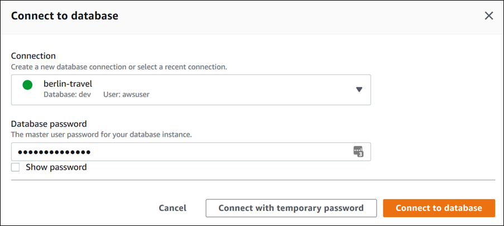This screenshot has width=504, height=226.
Task: Click the orange Connect to database button
Action: click(x=439, y=208)
